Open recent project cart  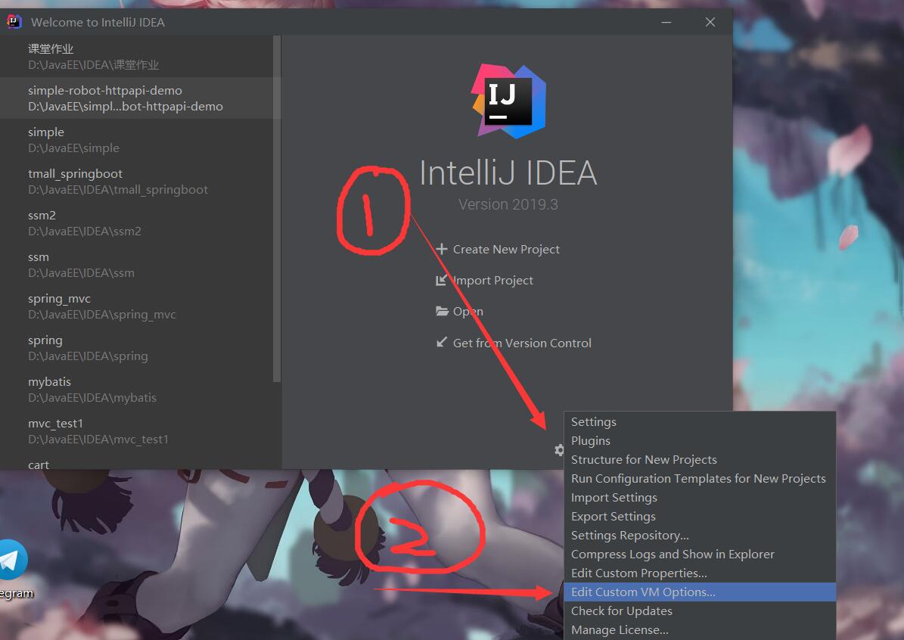pos(137,461)
